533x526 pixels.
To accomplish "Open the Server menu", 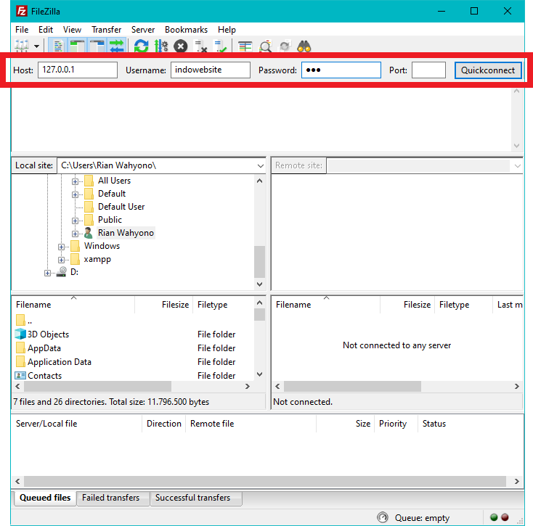I will (x=143, y=30).
